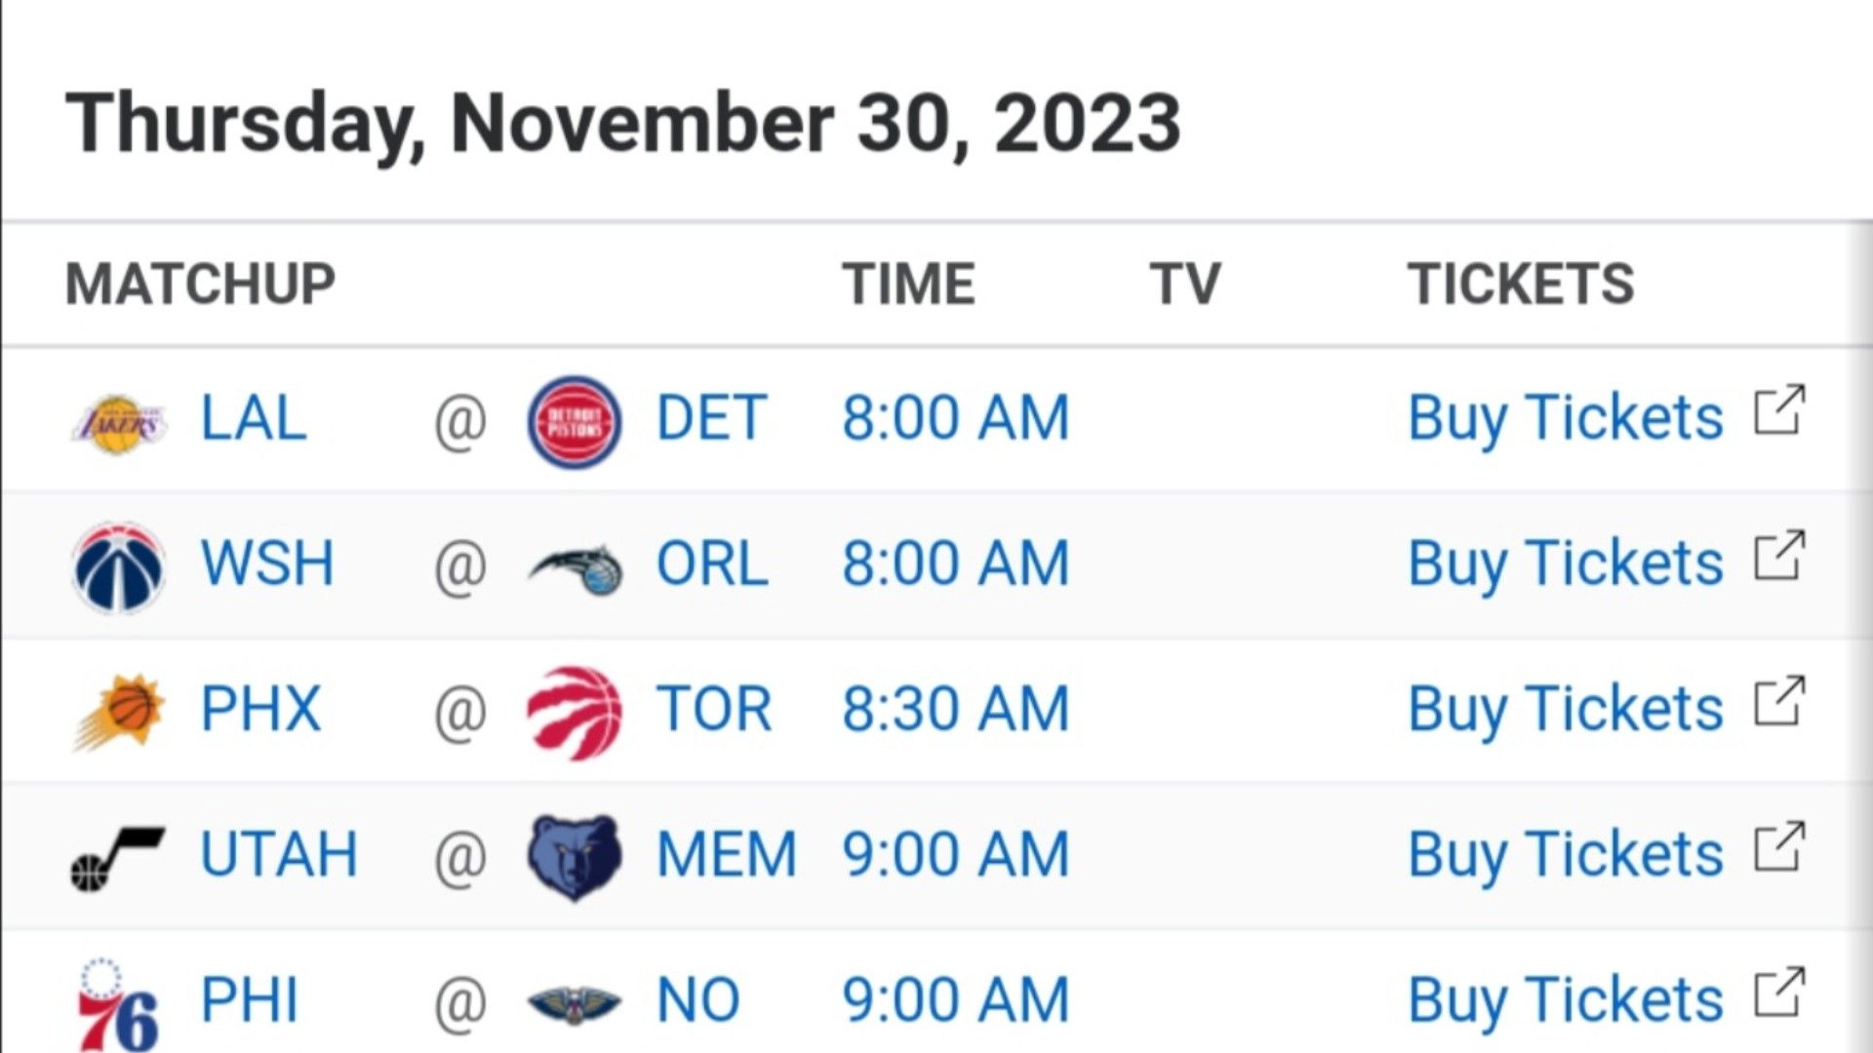This screenshot has height=1053, width=1873.
Task: Click external link icon for PHX-TOR tickets
Action: click(x=1780, y=701)
